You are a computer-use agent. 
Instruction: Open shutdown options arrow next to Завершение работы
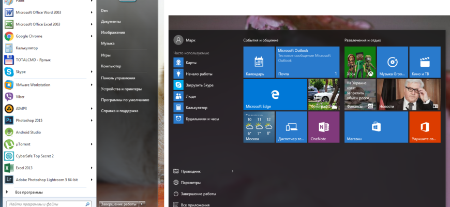point(142,204)
